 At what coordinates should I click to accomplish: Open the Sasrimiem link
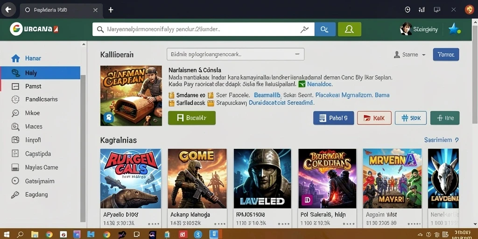441,140
